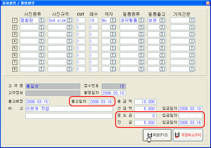Edit the 선금액 입금일자 date 2006.03.10
The image size is (211, 148).
coord(191,109)
